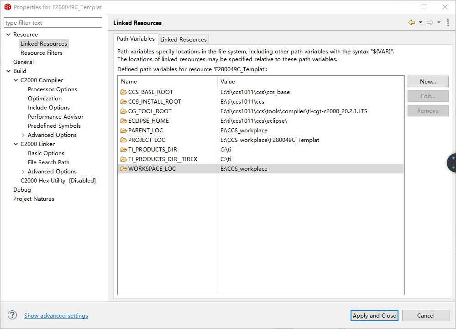This screenshot has height=329, width=456.
Task: Select the ECLIPSE_HOME folder icon
Action: [x=124, y=121]
